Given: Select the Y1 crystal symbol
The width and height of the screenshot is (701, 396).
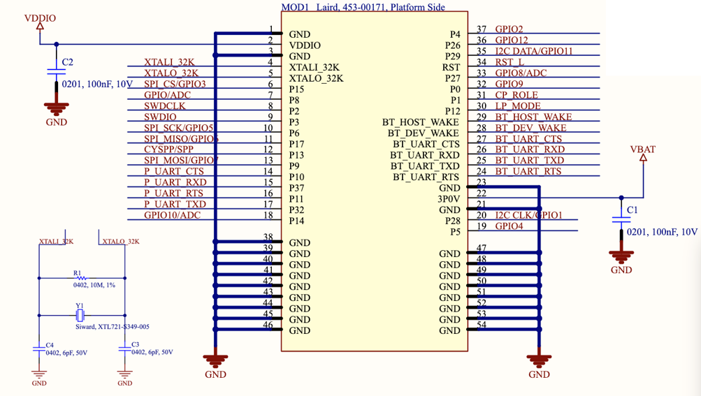Looking at the screenshot, I should (x=80, y=316).
